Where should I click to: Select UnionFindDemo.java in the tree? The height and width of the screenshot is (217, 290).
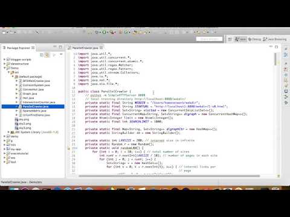tap(36, 115)
